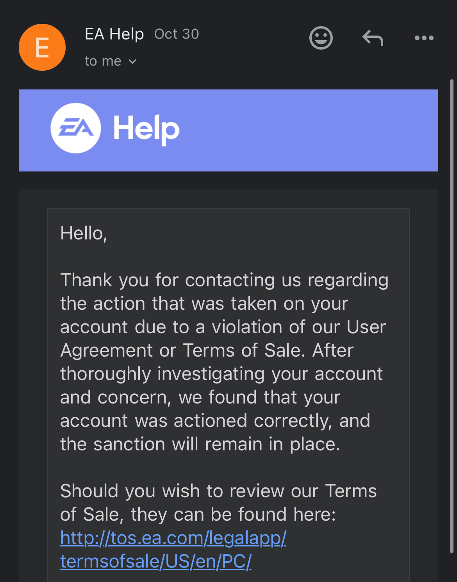The height and width of the screenshot is (582, 457).
Task: Tap the line "the sanction will remain in place."
Action: [x=200, y=444]
